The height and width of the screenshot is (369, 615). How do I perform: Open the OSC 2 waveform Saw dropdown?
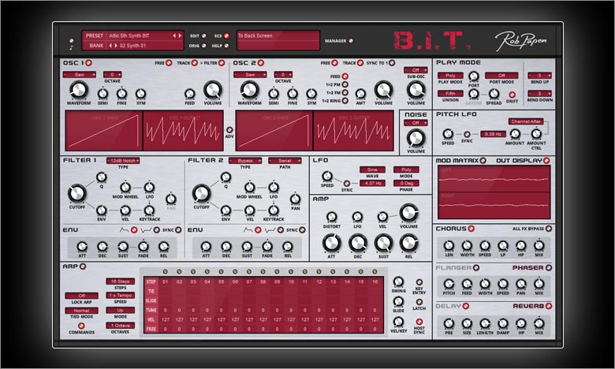coord(250,74)
